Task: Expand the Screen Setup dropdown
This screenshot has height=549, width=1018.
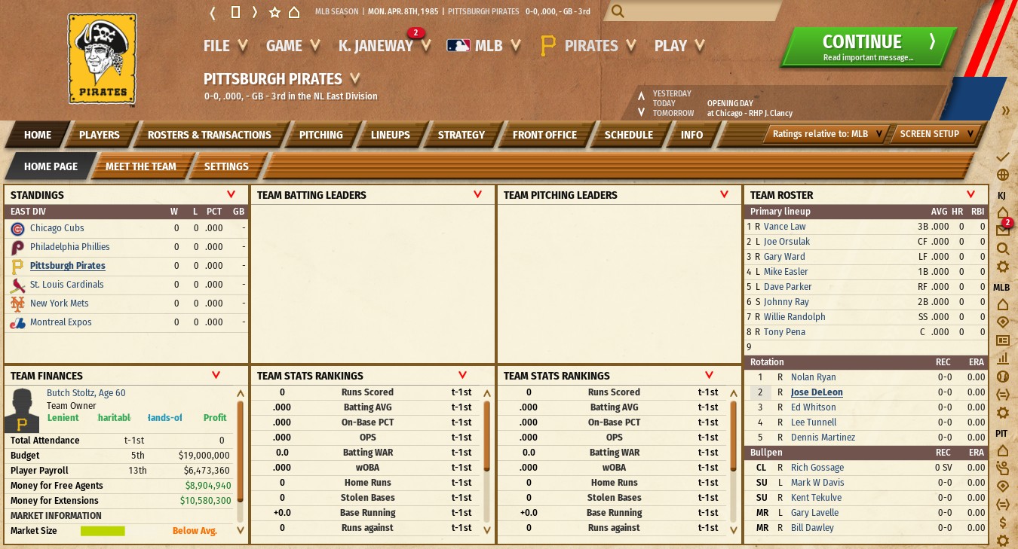Action: point(937,134)
